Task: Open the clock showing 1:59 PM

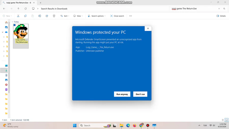Action: (222, 125)
